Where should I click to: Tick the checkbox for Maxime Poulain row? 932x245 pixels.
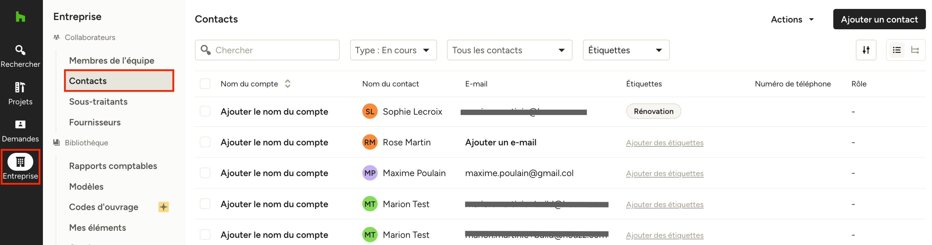point(205,173)
